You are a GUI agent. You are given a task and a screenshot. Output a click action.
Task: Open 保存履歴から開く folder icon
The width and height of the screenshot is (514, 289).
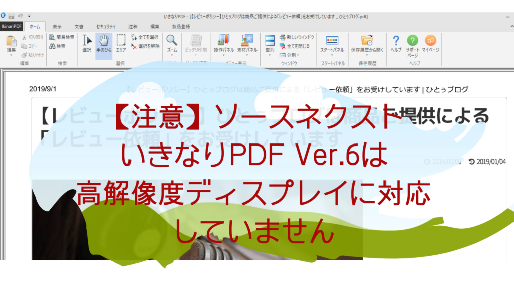pyautogui.click(x=367, y=45)
